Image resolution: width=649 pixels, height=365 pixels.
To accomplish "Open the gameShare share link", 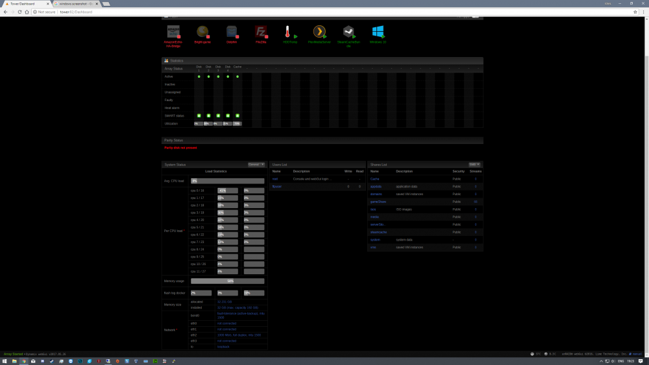I will coord(378,202).
